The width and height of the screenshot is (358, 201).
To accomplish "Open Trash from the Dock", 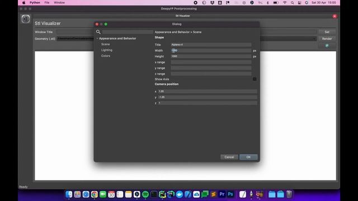I will click(x=289, y=194).
